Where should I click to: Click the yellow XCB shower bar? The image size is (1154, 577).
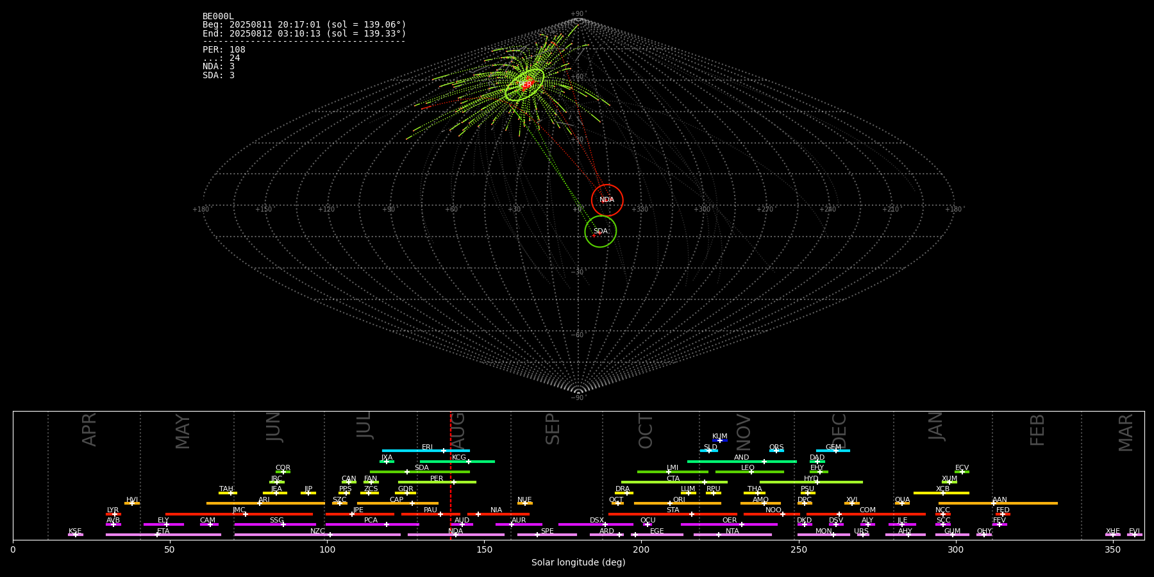click(x=941, y=493)
